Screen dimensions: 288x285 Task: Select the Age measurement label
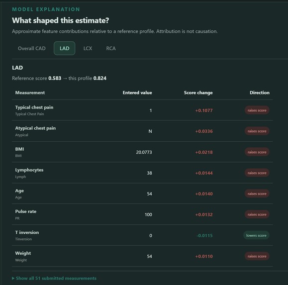[19, 191]
